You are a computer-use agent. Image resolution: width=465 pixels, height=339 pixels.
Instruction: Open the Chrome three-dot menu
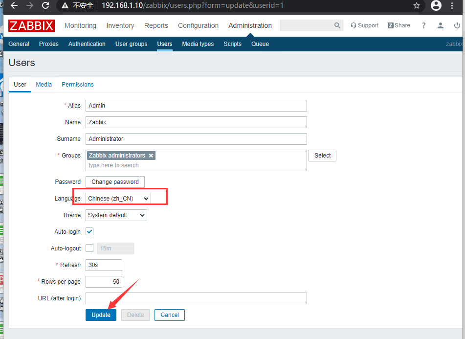click(452, 5)
